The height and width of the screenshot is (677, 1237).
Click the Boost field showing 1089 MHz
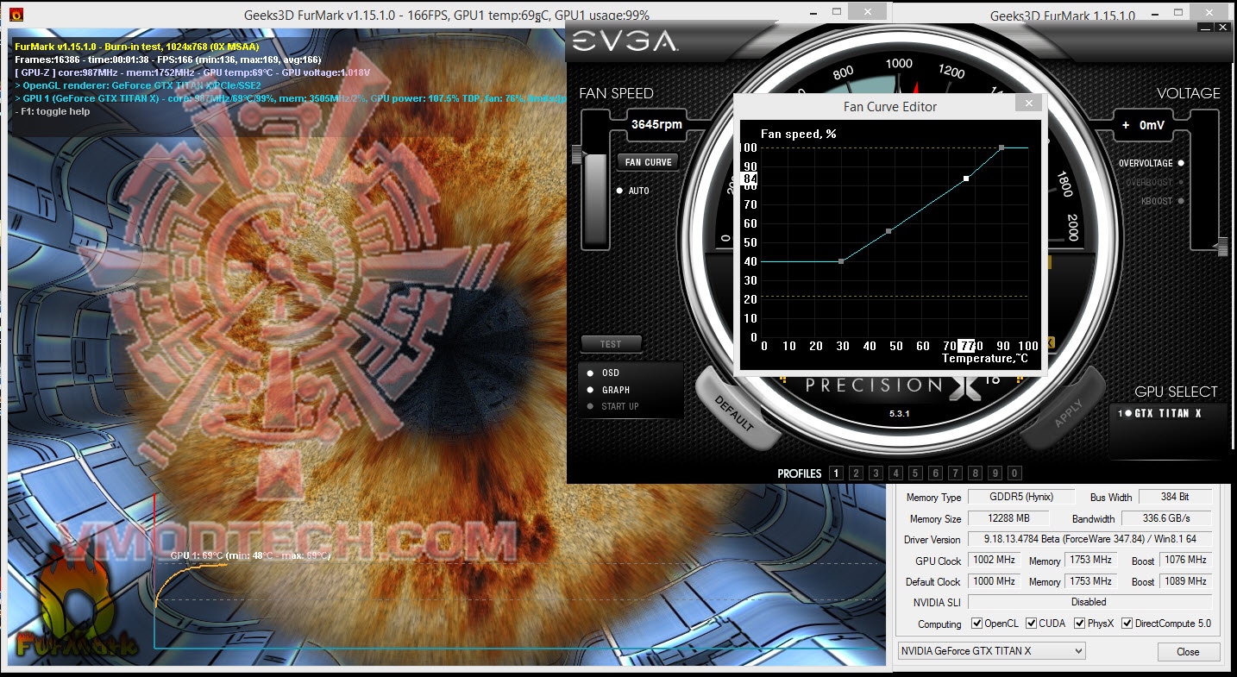tap(1185, 581)
